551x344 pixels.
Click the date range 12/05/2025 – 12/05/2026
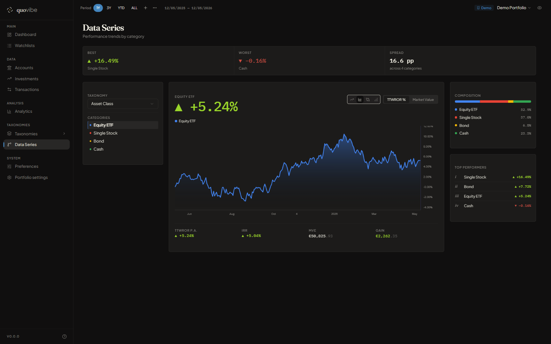point(188,8)
